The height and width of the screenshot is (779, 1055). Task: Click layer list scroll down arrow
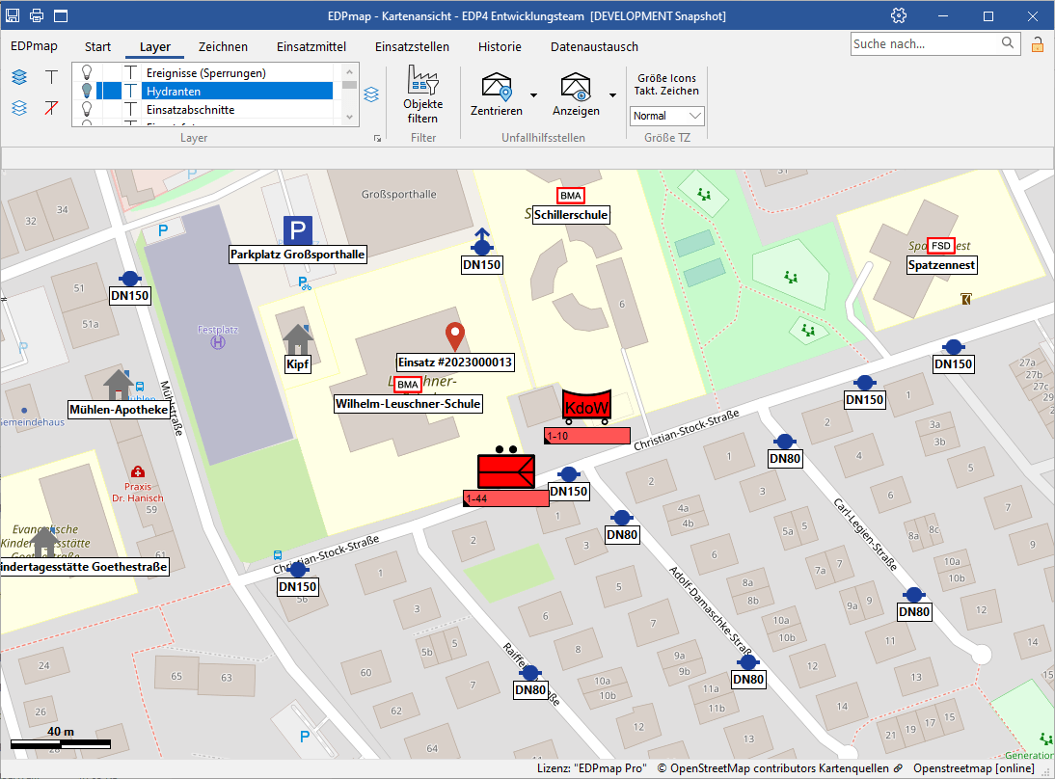[349, 117]
